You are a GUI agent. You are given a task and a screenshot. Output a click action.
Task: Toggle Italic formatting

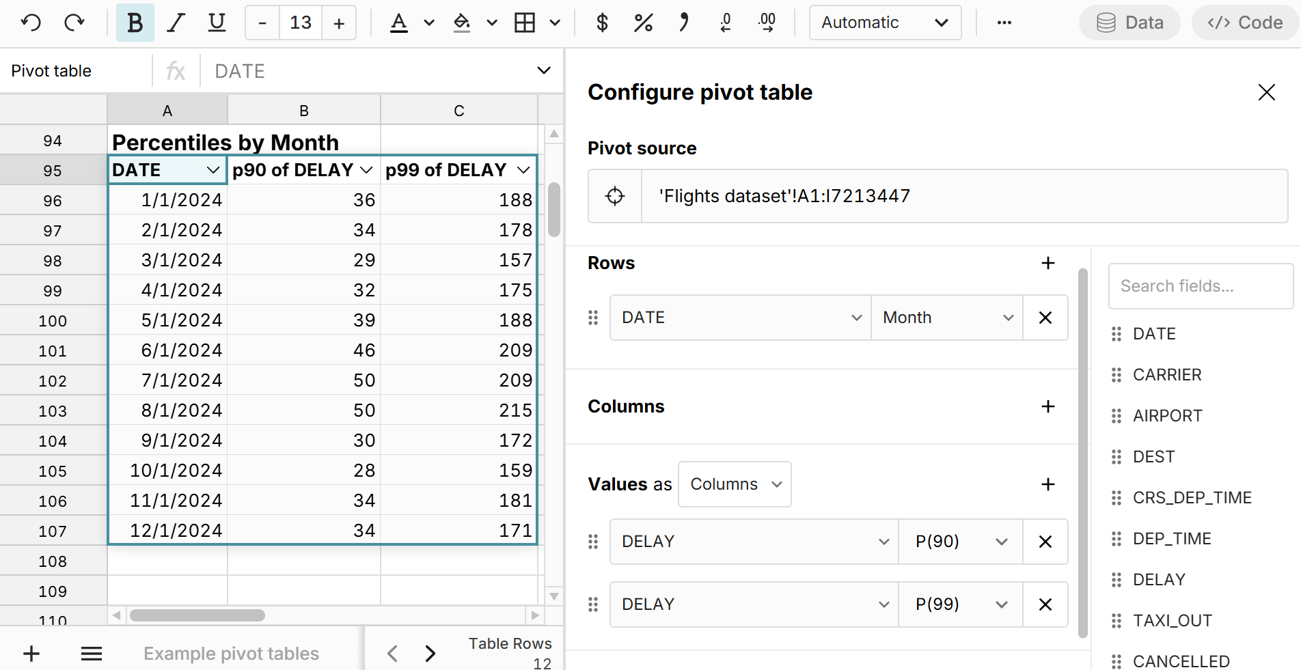coord(176,23)
